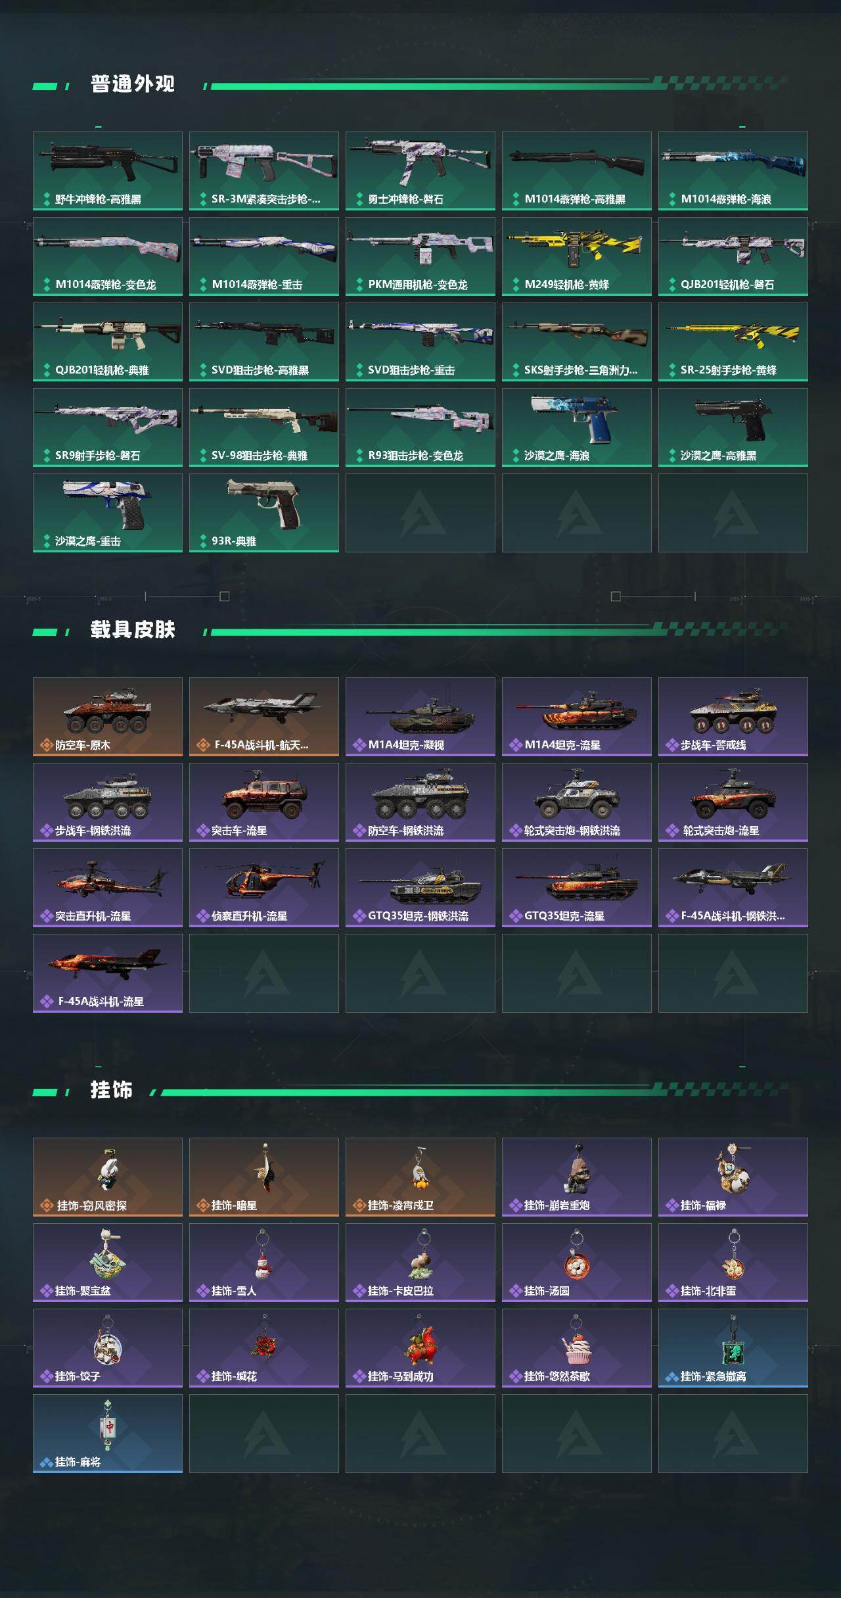
Task: Select the 防空车-原木 vehicle skin
Action: (x=108, y=717)
